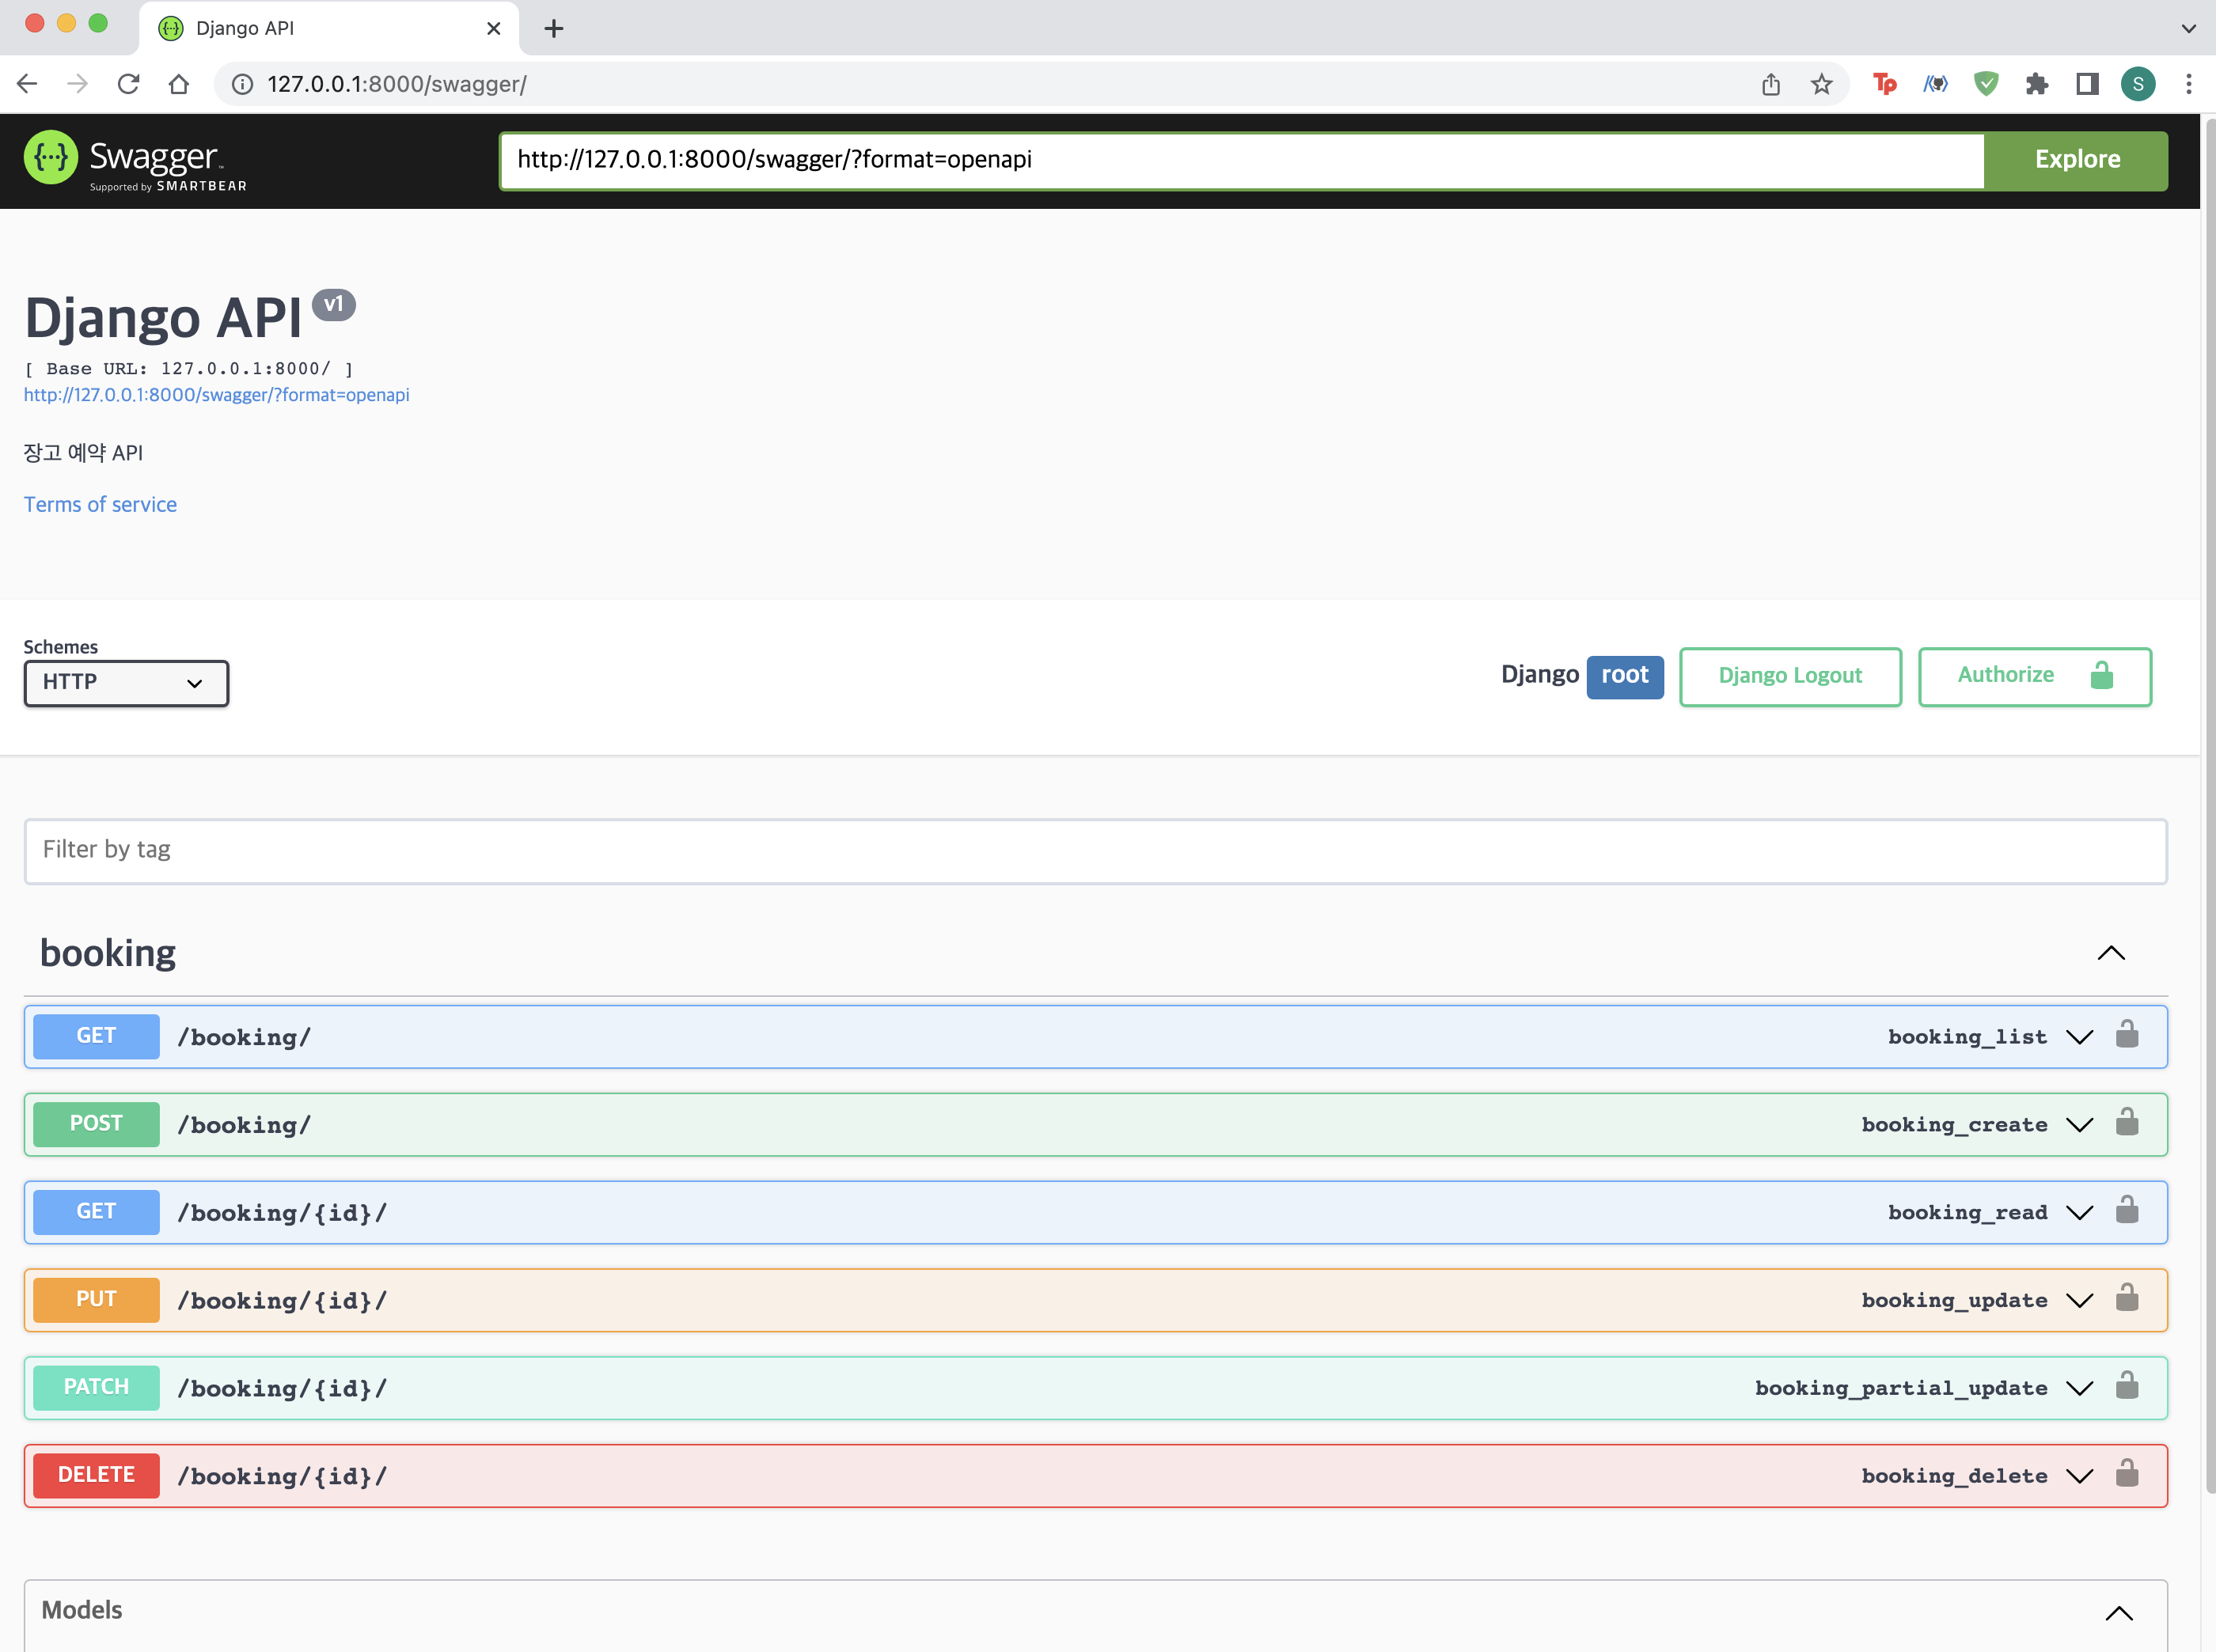
Task: Collapse the booking section chevron
Action: point(2110,953)
